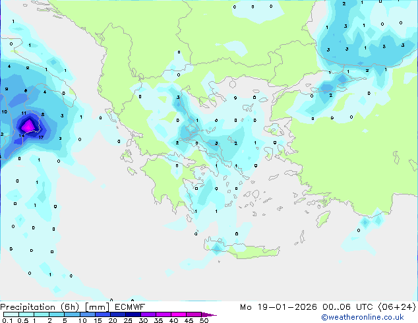
Task: Click the legend color swatch between 5 and 10
Action: pyautogui.click(x=72, y=314)
